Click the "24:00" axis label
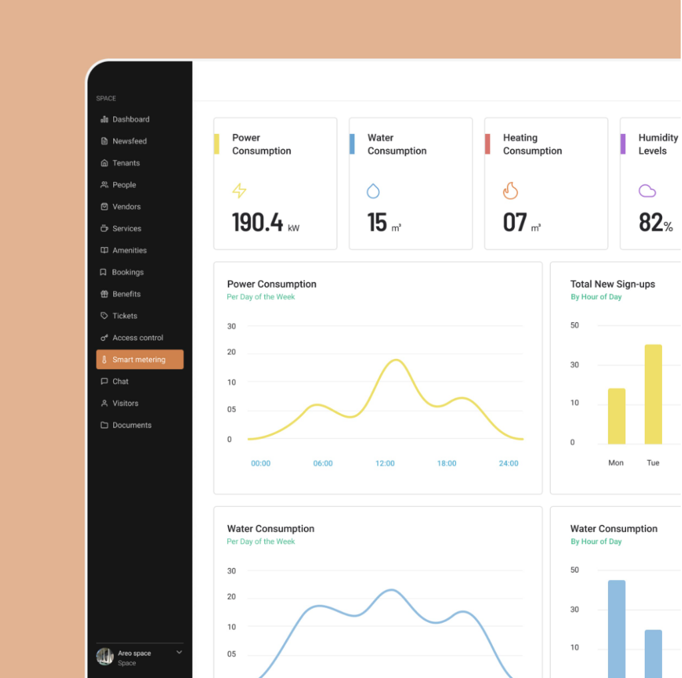Image resolution: width=682 pixels, height=678 pixels. pos(508,463)
